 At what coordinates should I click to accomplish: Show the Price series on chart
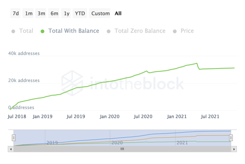183,31
